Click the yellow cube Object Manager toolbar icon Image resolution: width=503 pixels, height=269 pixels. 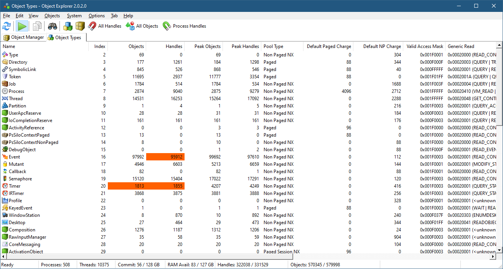pyautogui.click(x=80, y=26)
